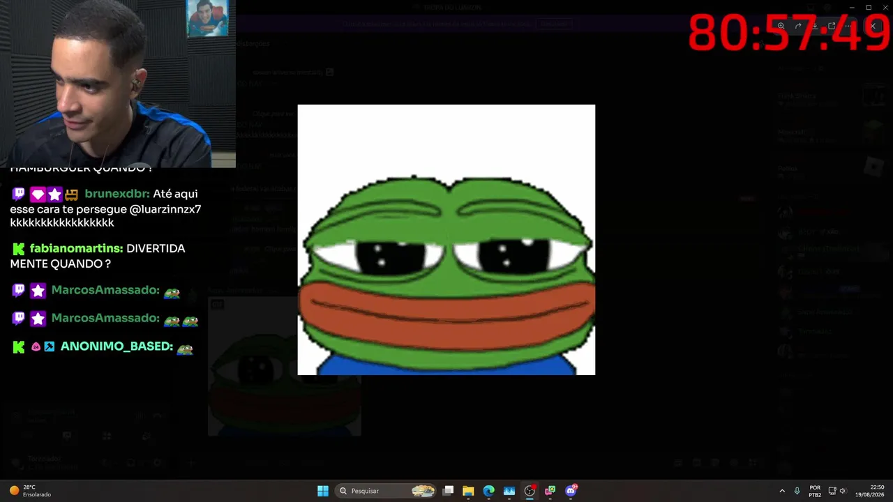Open the blue graph monitor app on taskbar
This screenshot has width=893, height=502.
pyautogui.click(x=509, y=491)
